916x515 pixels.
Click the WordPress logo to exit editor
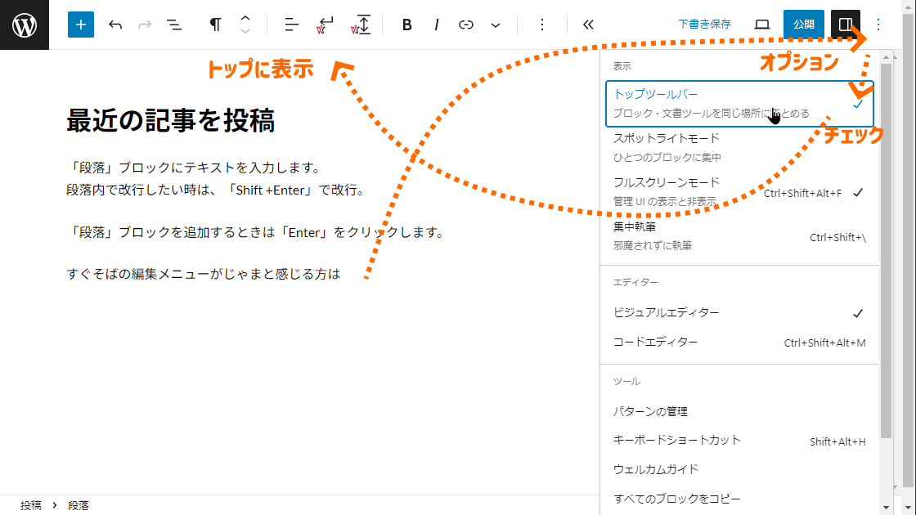pos(25,25)
